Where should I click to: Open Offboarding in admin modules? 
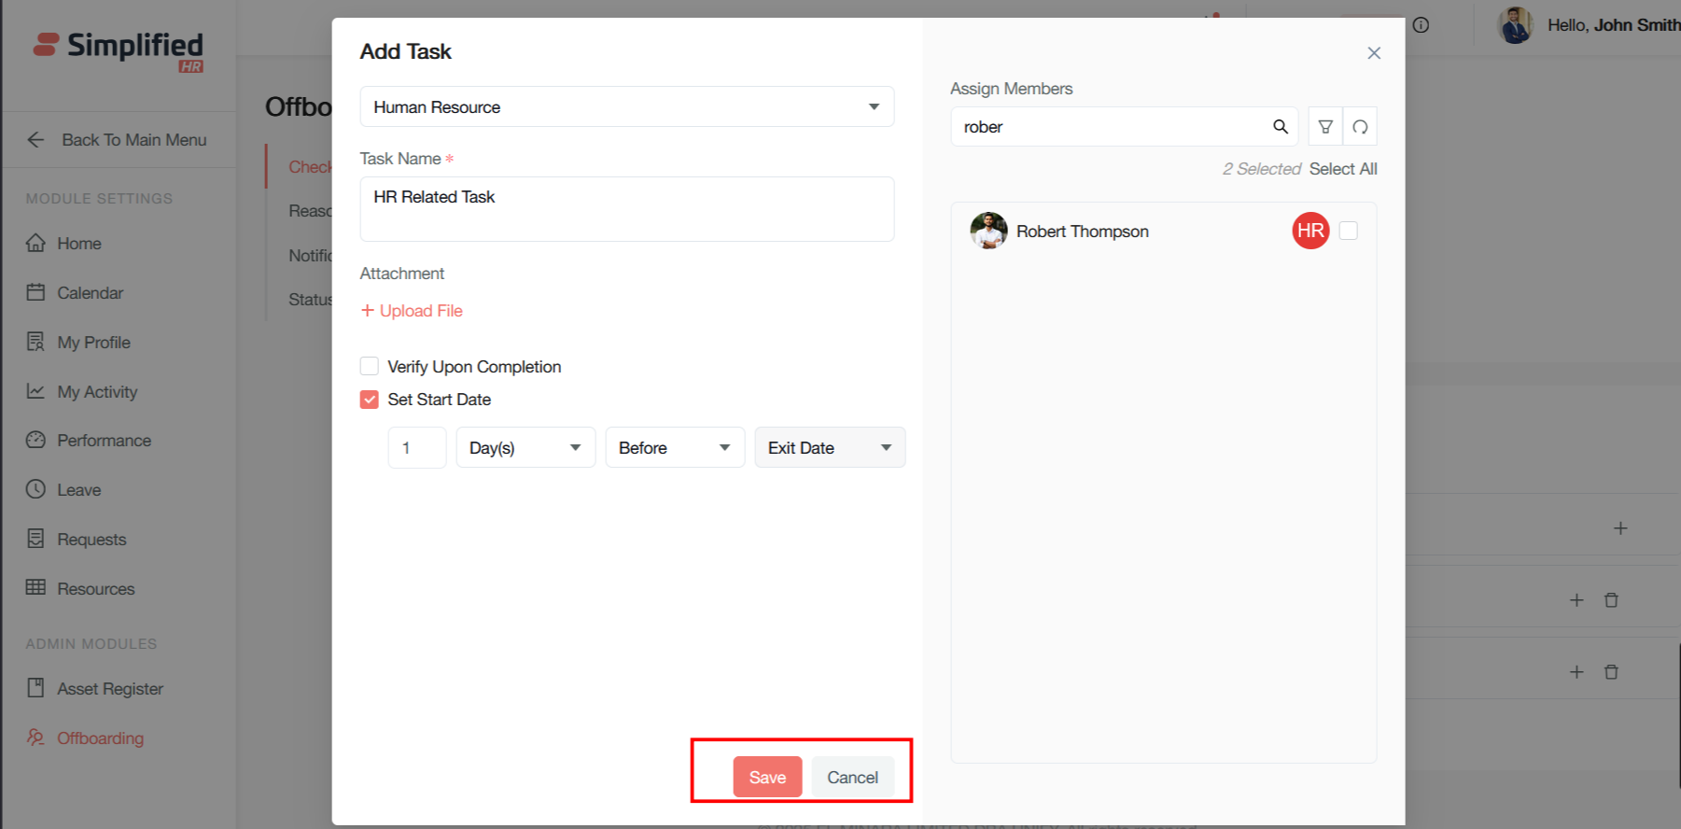(x=100, y=738)
